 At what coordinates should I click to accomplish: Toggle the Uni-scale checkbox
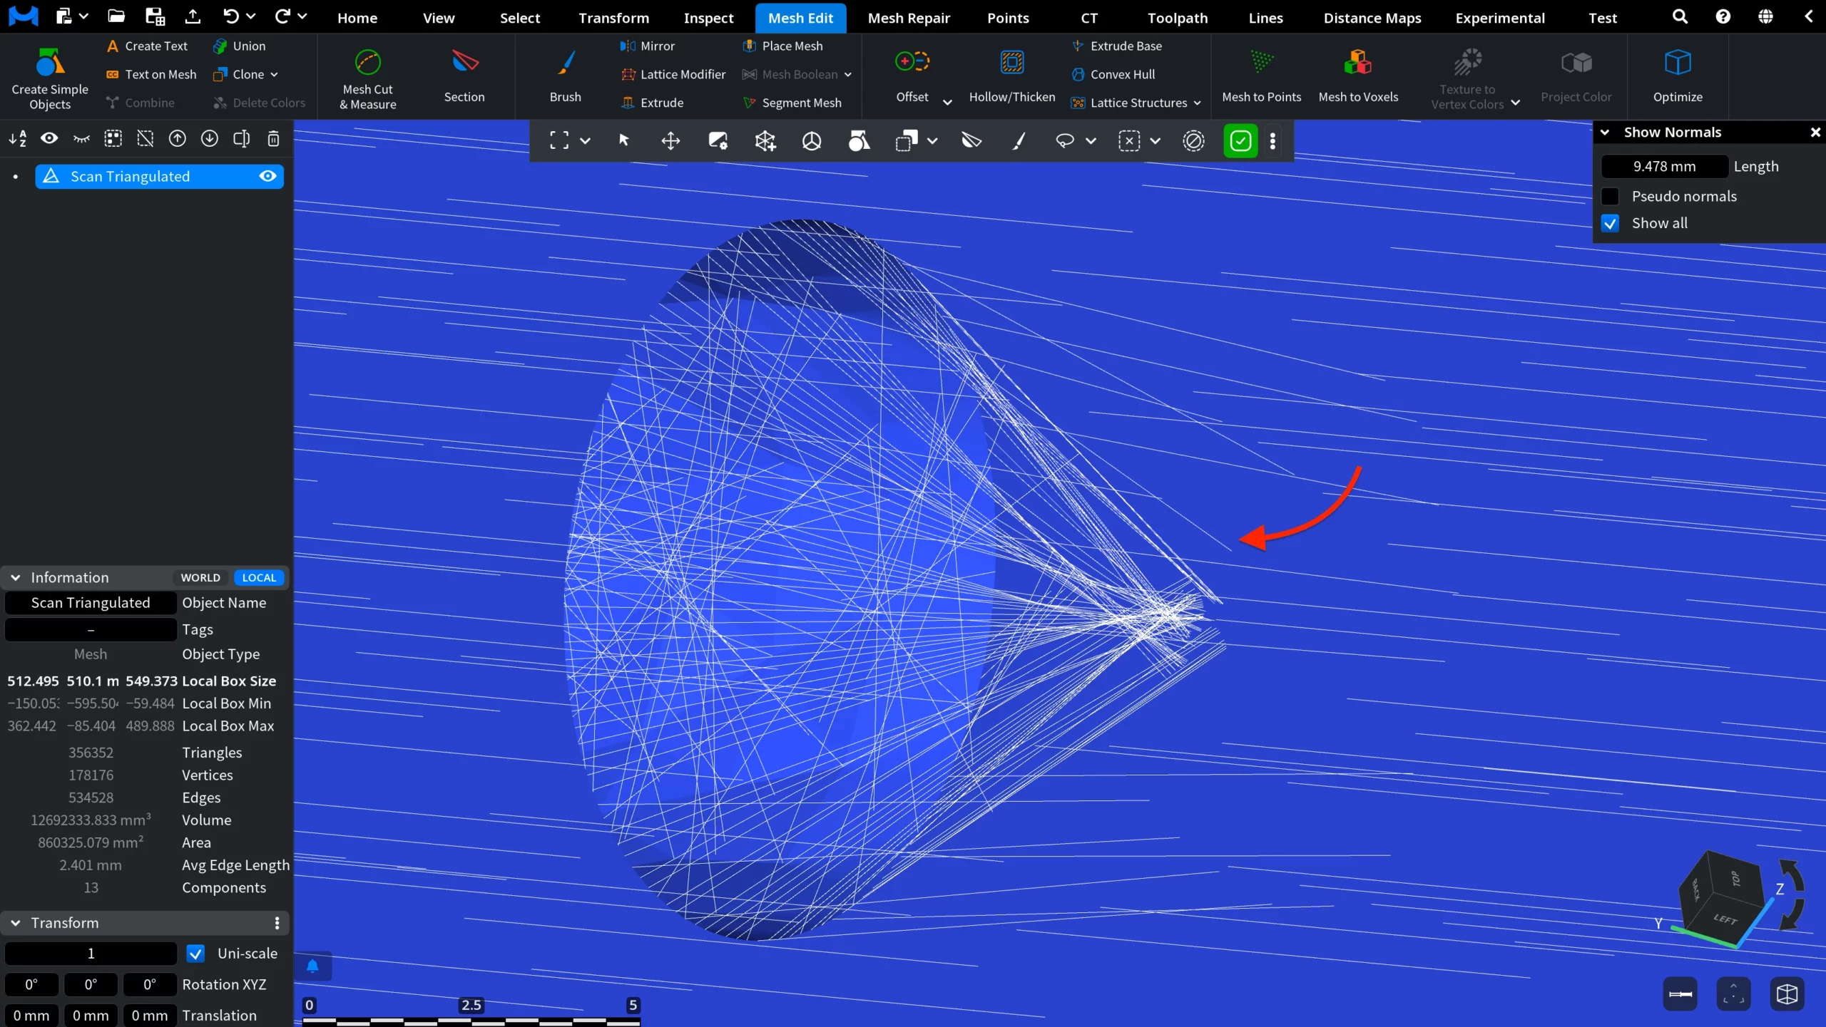click(x=195, y=953)
